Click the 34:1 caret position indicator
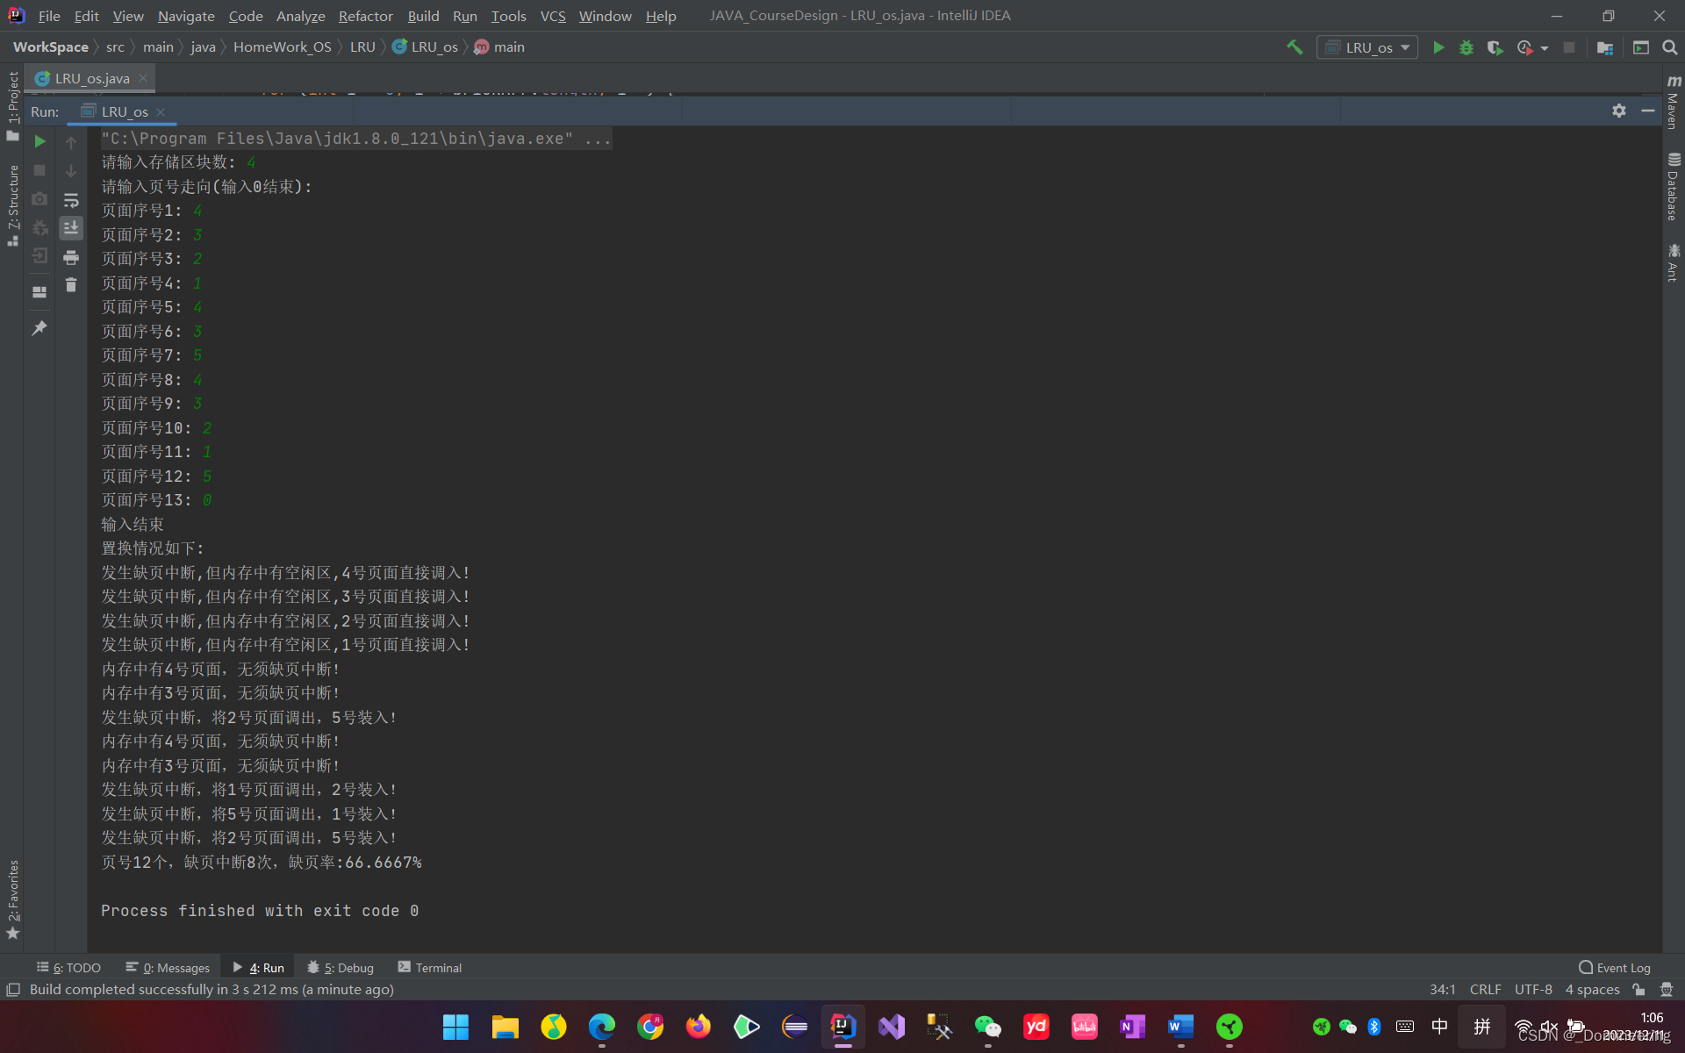The width and height of the screenshot is (1685, 1053). coord(1443,989)
